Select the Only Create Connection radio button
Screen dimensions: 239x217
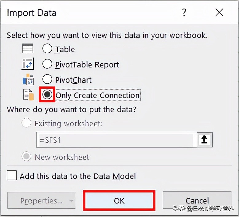pos(47,94)
